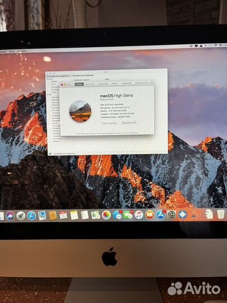Click the Отчет о системе button
Viewport: 227px width, 303px height.
pos(110,123)
